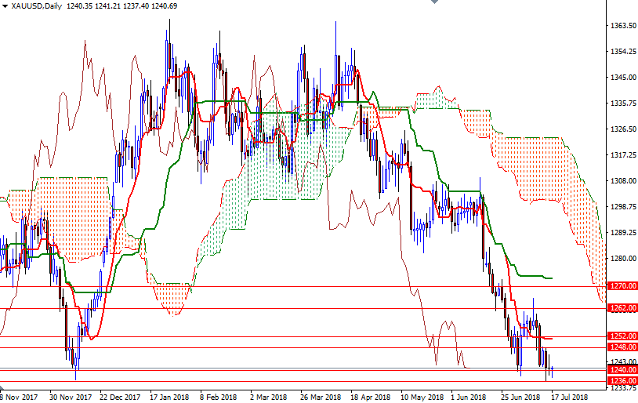Click the right end of green Kijun-sen line
Image resolution: width=638 pixels, height=403 pixels.
pyautogui.click(x=552, y=278)
